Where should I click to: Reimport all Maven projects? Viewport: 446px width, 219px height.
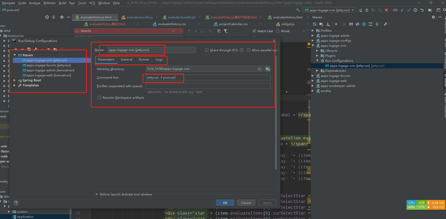[315, 24]
